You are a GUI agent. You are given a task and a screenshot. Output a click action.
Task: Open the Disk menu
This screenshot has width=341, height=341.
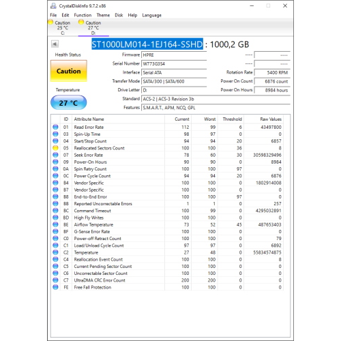(119, 15)
